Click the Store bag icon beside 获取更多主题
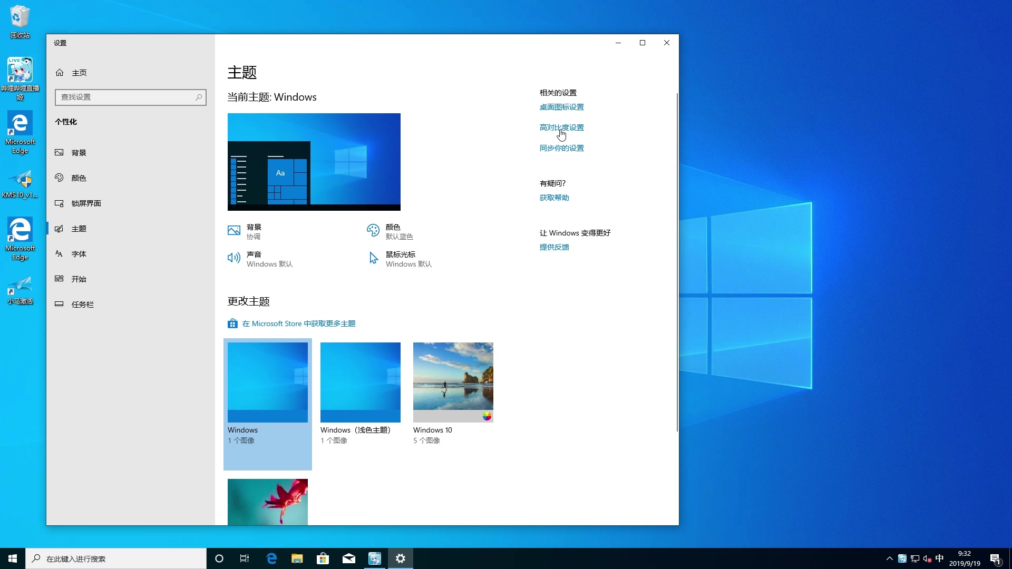1012x569 pixels. (232, 323)
